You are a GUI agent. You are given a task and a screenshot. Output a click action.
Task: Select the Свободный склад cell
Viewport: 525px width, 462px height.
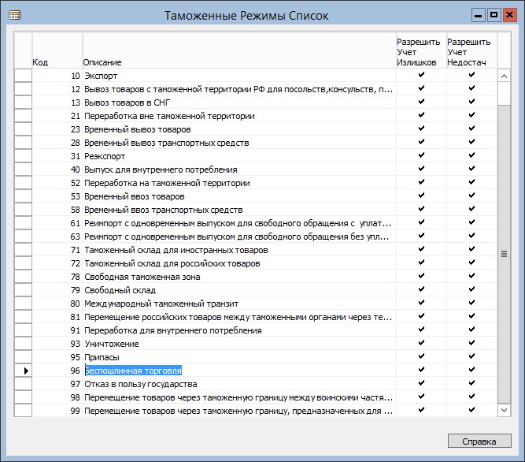click(x=239, y=290)
